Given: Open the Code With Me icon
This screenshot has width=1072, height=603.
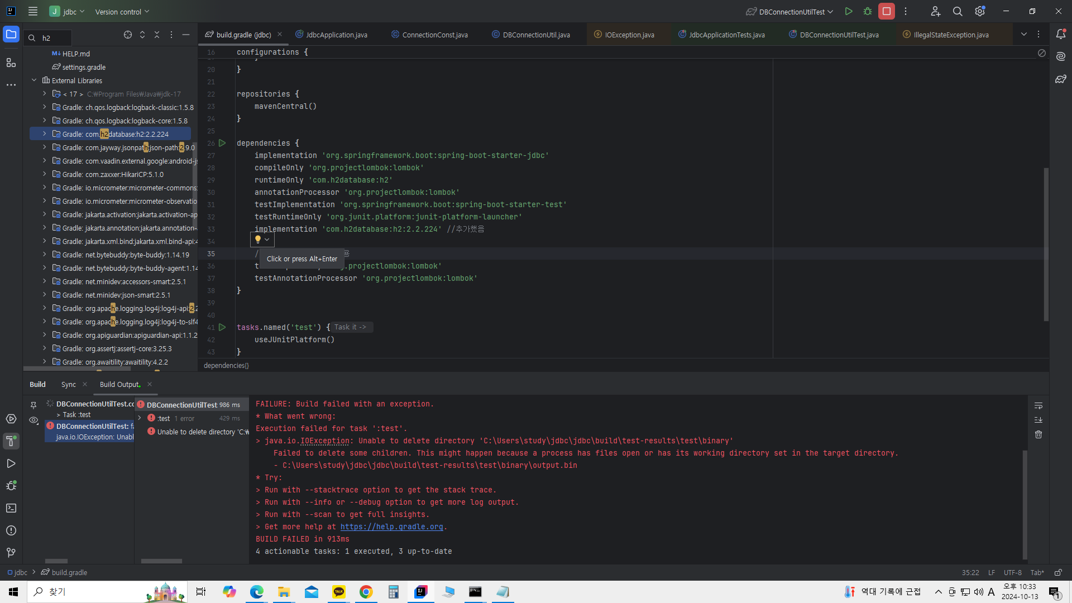Looking at the screenshot, I should coord(936,11).
